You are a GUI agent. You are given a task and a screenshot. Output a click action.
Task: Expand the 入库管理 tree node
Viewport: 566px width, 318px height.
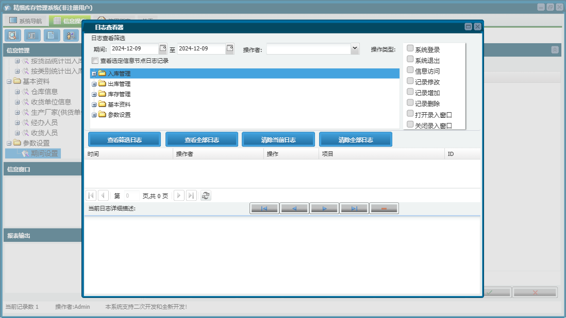pos(94,74)
